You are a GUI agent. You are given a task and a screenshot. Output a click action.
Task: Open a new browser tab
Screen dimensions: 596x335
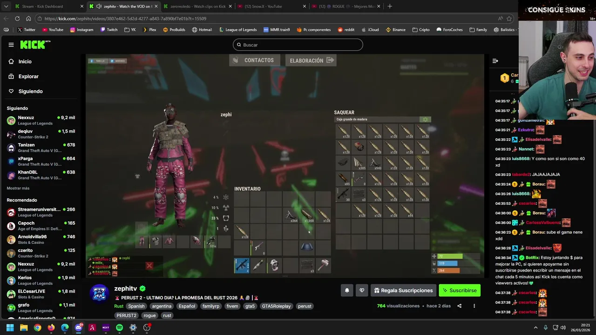[390, 7]
